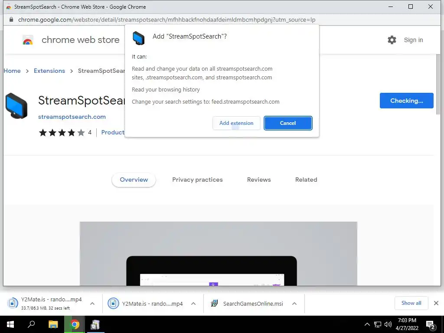444x333 pixels.
Task: Click the StreamSpotSearch breadcrumb text
Action: click(101, 71)
